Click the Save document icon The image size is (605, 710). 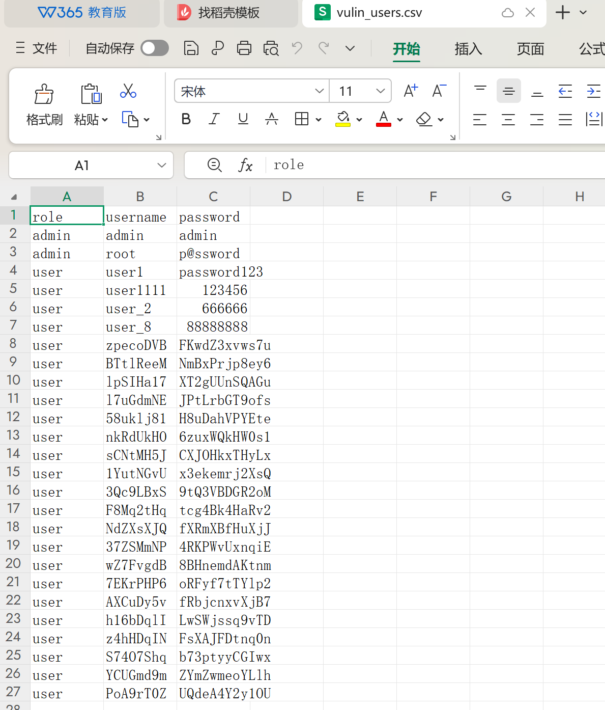[x=191, y=47]
